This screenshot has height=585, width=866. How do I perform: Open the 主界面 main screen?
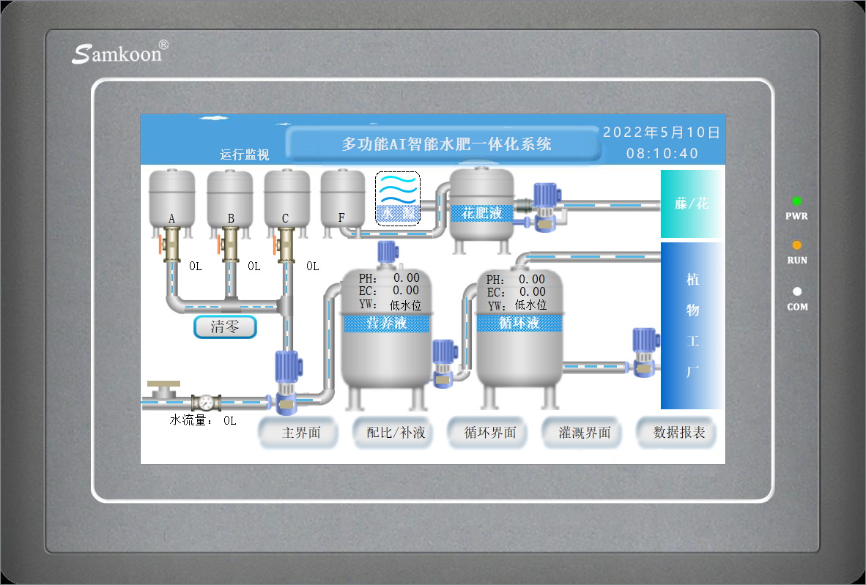pyautogui.click(x=301, y=433)
